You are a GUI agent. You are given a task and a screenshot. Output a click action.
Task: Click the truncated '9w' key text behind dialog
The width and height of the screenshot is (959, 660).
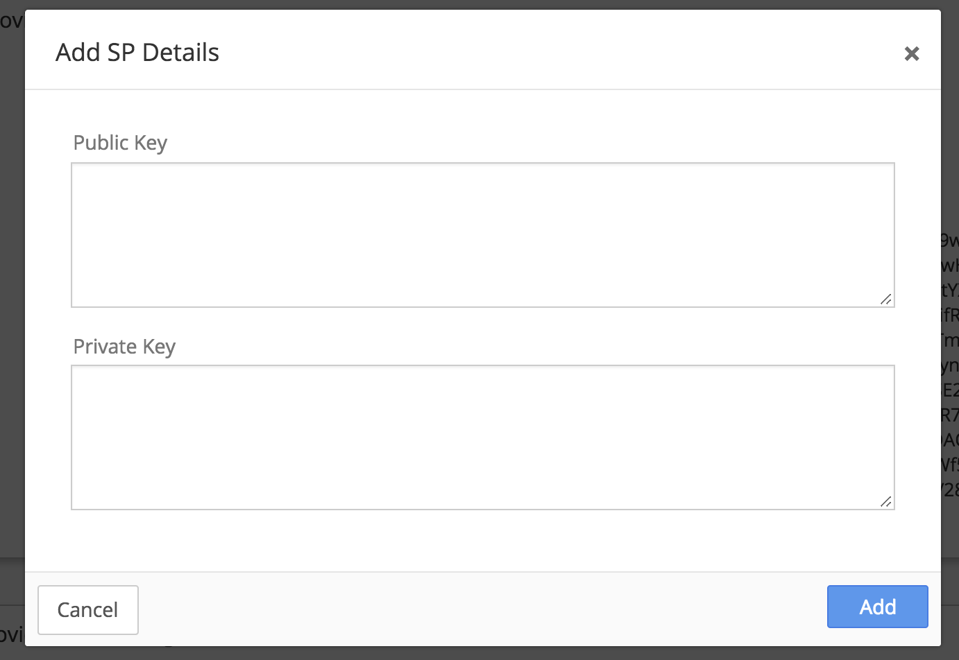(950, 241)
